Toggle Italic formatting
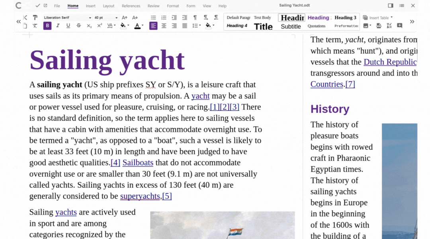430x239 pixels. tap(58, 25)
